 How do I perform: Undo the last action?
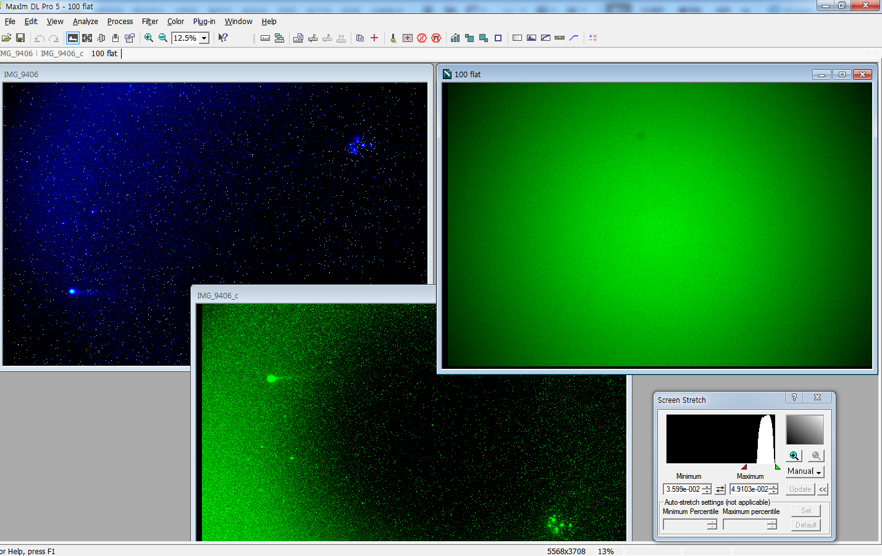tap(40, 38)
